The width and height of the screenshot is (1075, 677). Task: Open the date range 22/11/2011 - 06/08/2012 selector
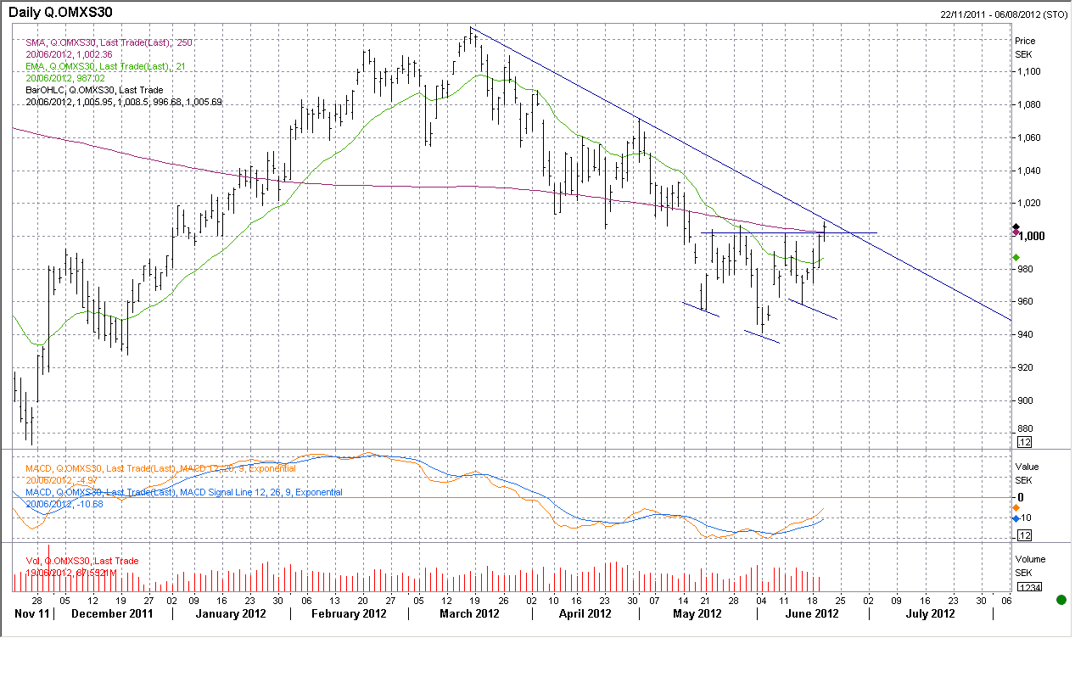(x=1004, y=14)
